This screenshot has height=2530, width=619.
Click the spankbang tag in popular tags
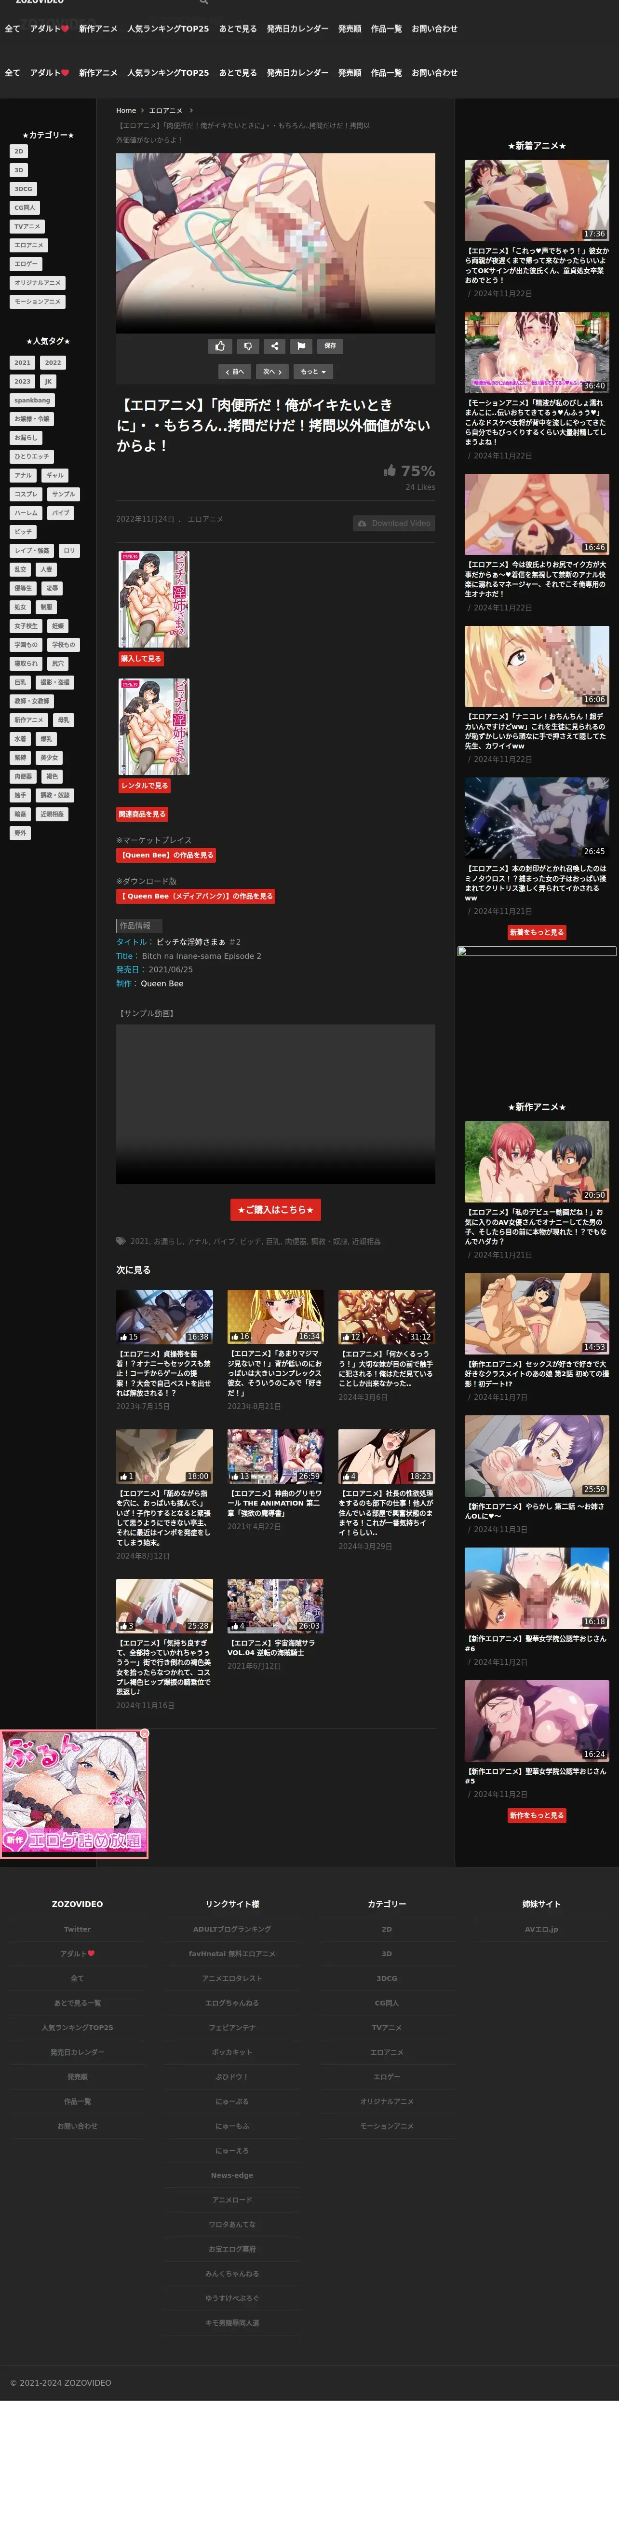32,401
